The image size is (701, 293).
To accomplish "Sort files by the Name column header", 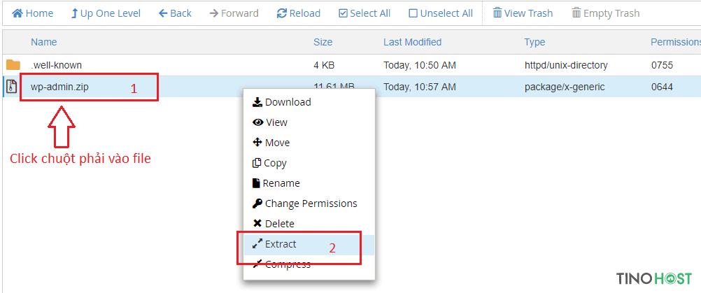I will pyautogui.click(x=44, y=42).
